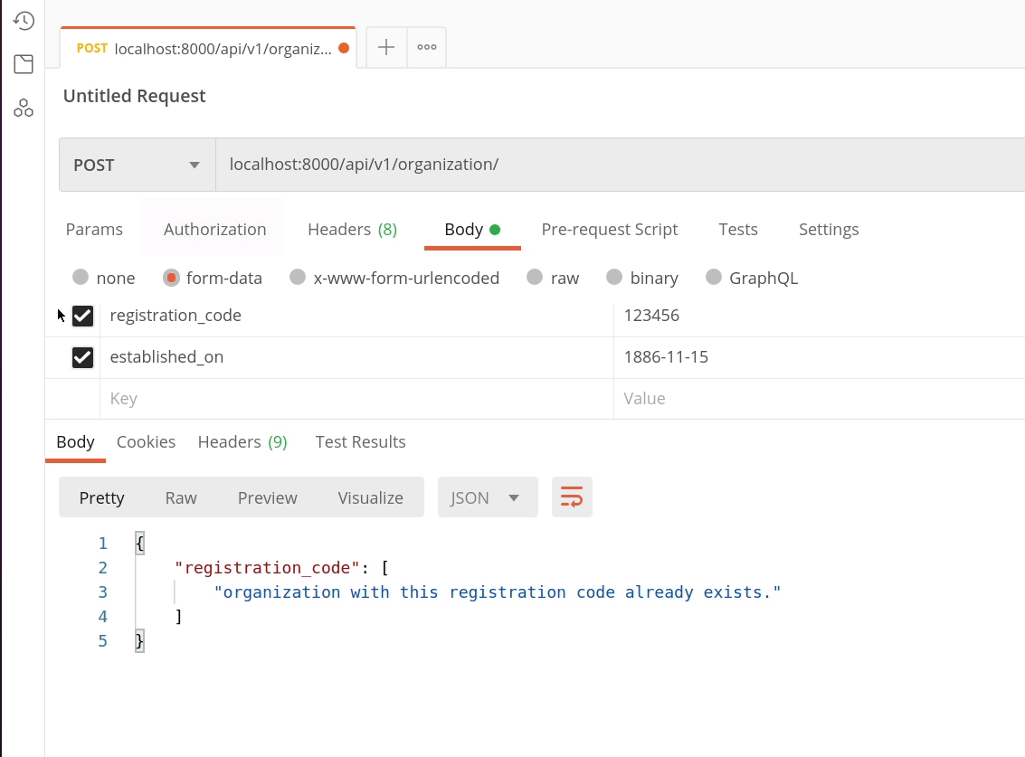Click the empty Key field in new row
Viewport: 1025px width, 757px height.
[x=353, y=399]
